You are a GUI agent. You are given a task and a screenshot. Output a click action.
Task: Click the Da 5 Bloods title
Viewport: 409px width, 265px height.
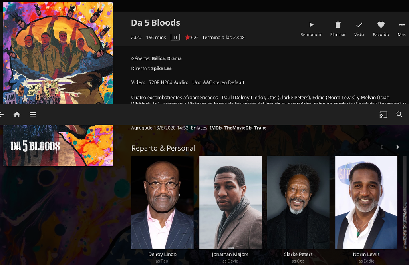click(x=155, y=23)
